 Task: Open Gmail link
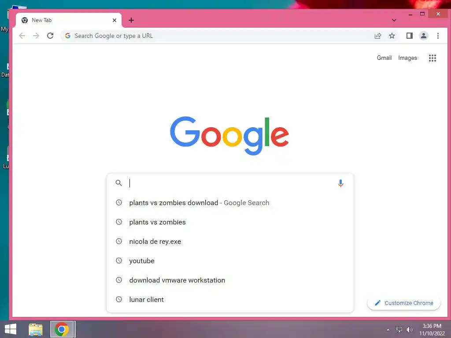point(384,58)
